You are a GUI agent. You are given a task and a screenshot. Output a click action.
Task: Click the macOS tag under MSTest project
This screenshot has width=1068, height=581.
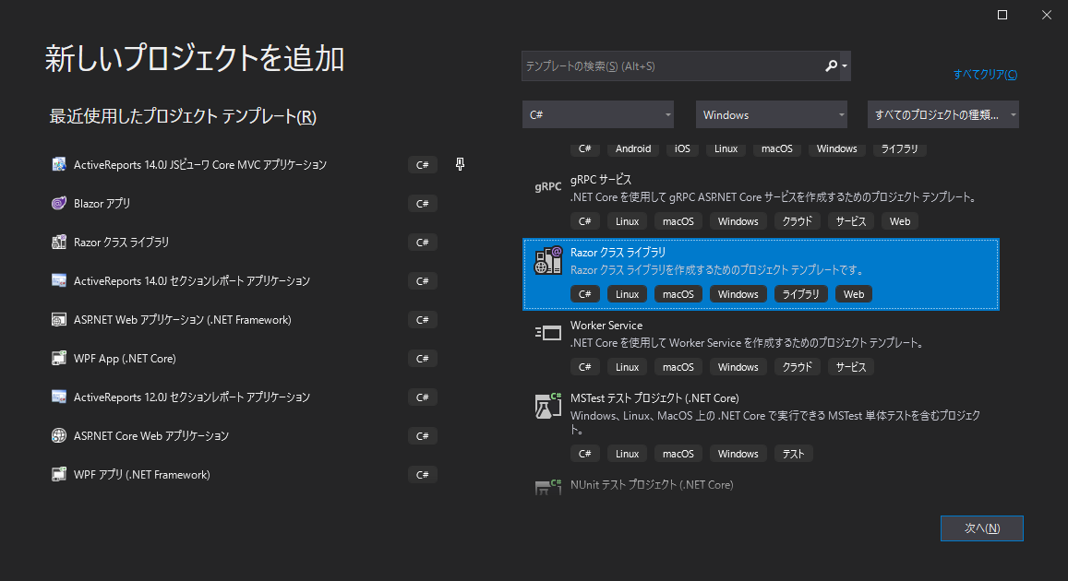[x=678, y=454]
